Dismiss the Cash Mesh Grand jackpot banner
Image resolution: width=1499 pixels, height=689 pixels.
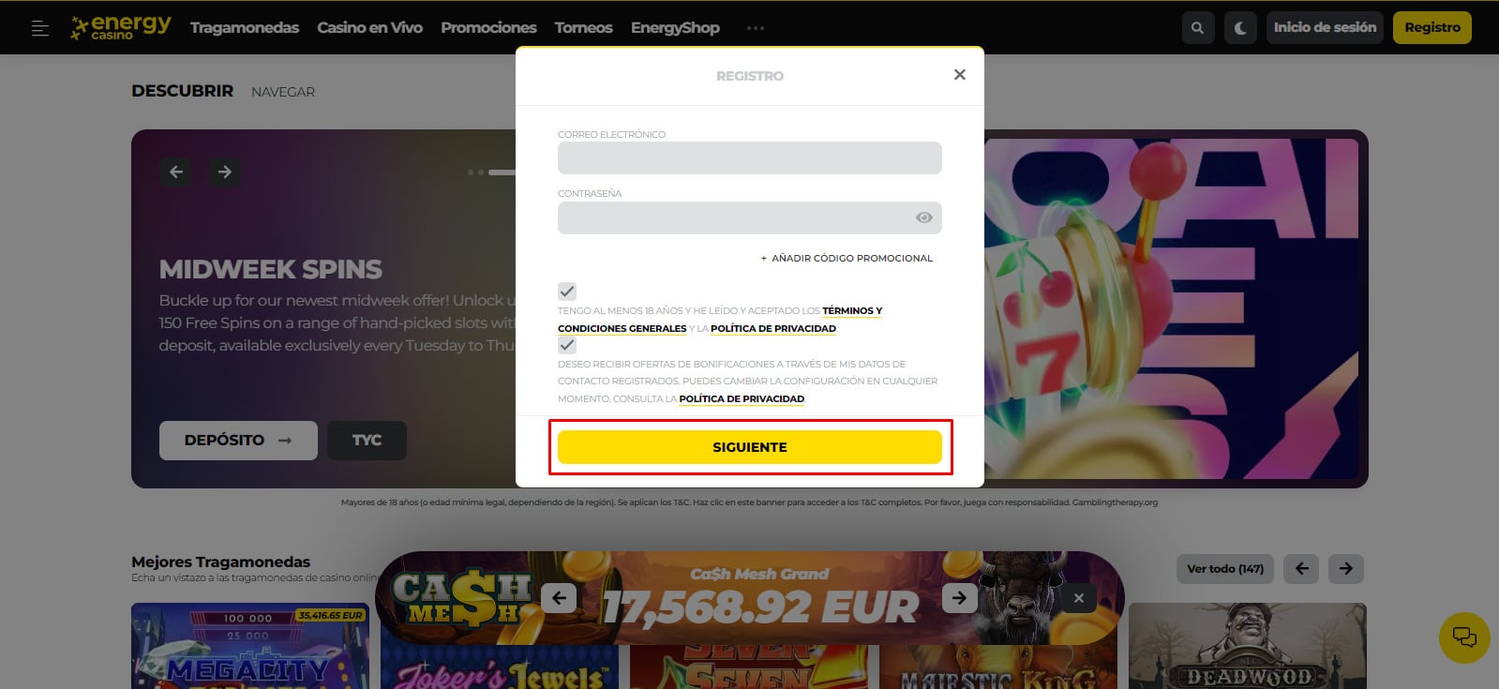click(x=1079, y=598)
